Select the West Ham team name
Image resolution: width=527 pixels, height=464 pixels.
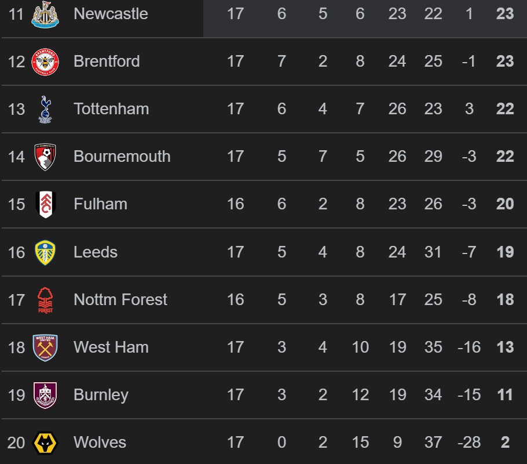[111, 347]
